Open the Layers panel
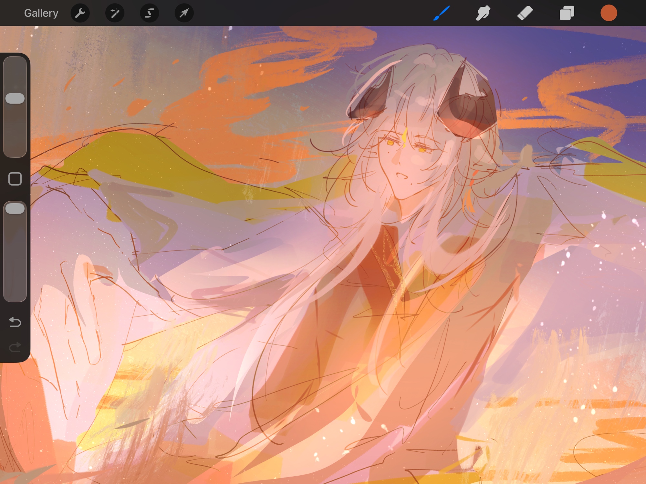 pos(567,13)
